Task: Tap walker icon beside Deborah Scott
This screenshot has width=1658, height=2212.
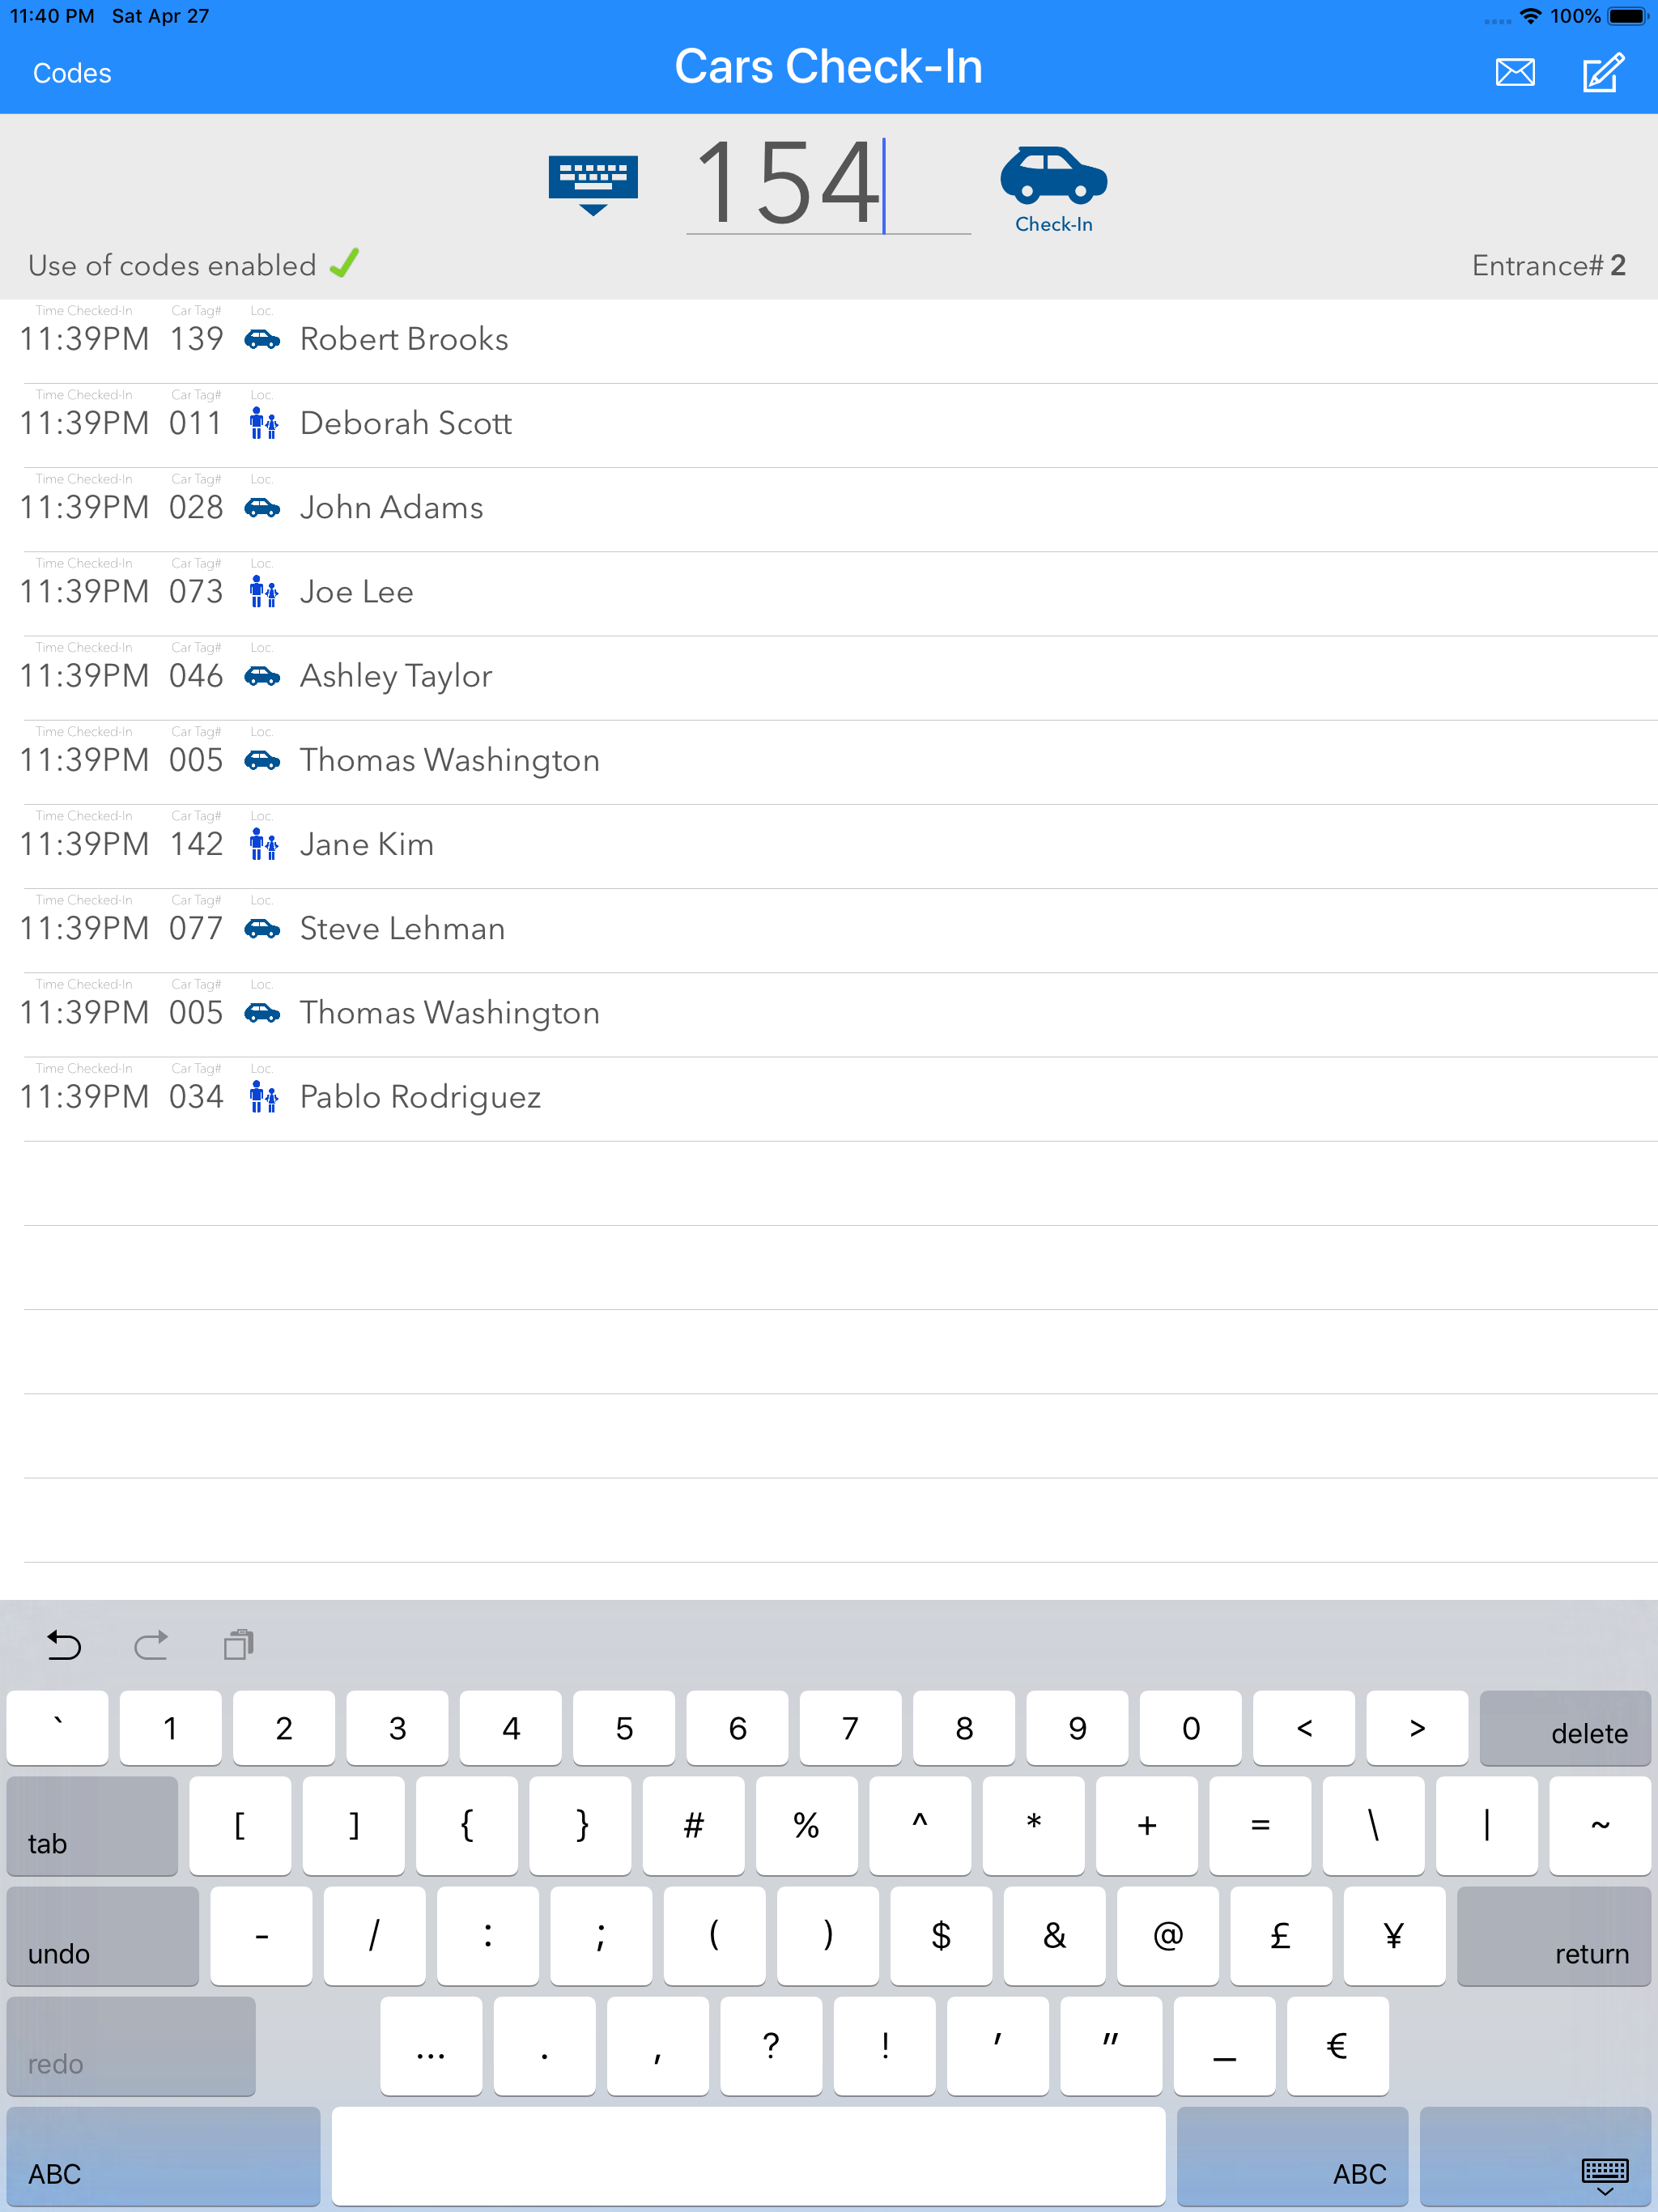Action: click(x=263, y=423)
